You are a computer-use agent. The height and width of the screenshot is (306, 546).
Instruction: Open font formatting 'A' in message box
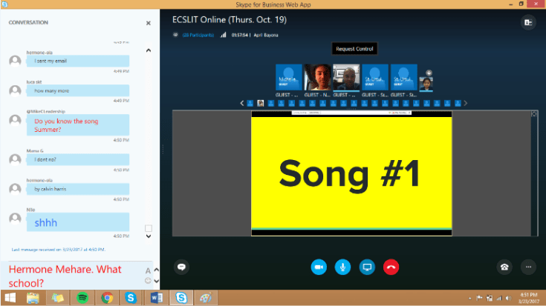(148, 270)
